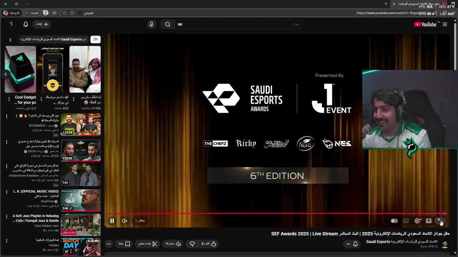Show more Shorts with the shelf arrow
This screenshot has width=458, height=257.
point(5,74)
